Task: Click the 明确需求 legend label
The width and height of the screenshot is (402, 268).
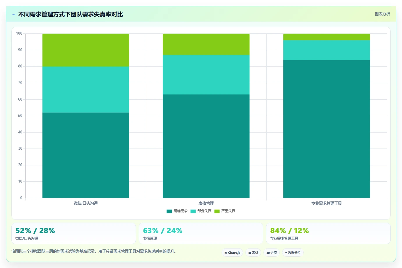Action: tap(180, 211)
